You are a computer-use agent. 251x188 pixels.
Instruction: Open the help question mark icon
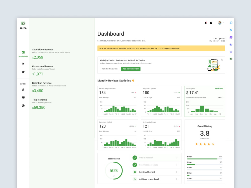(x=211, y=23)
